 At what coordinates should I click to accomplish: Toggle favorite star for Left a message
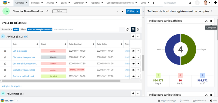pyautogui.click(x=5, y=51)
